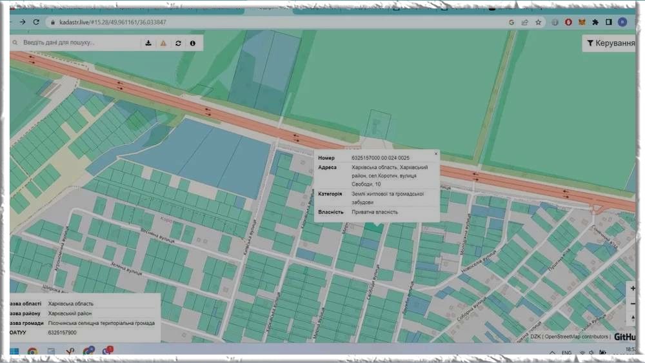Open the ENG language switcher in tray
This screenshot has width=645, height=363.
566,353
